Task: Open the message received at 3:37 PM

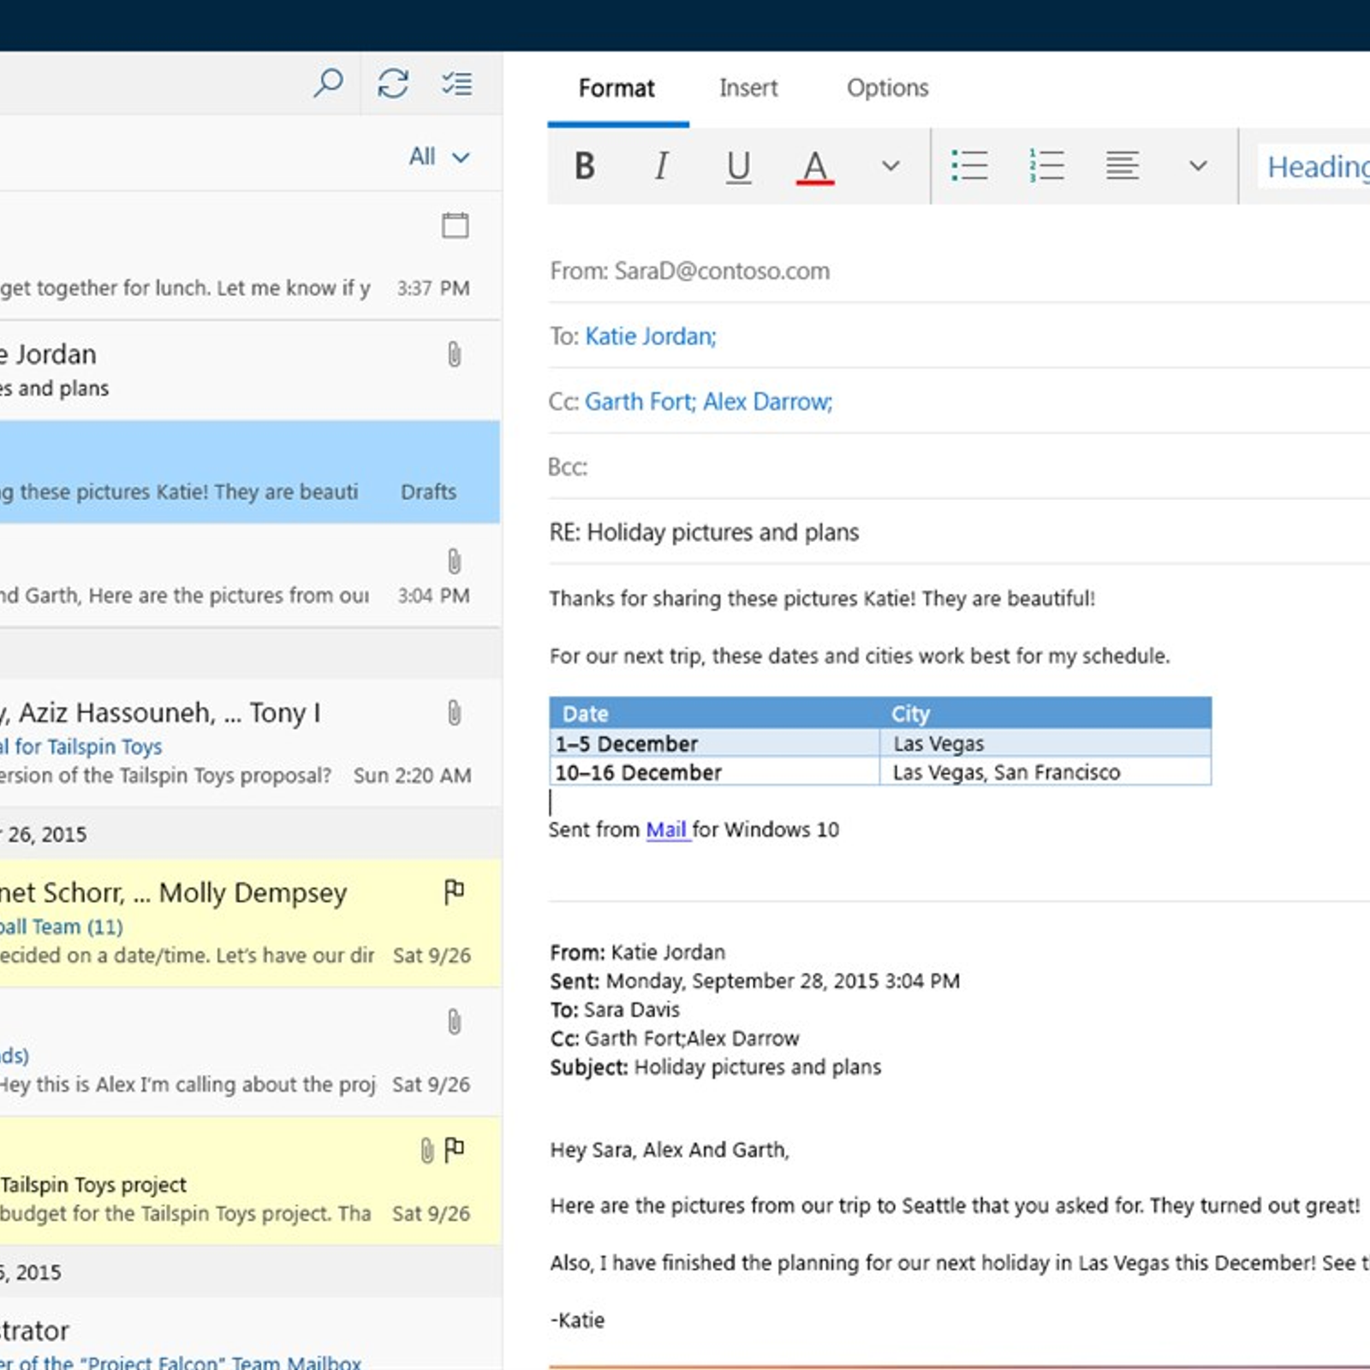Action: 248,257
